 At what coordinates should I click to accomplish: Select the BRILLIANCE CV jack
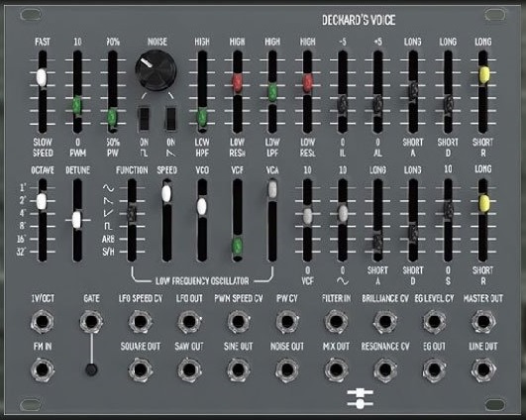tap(385, 321)
